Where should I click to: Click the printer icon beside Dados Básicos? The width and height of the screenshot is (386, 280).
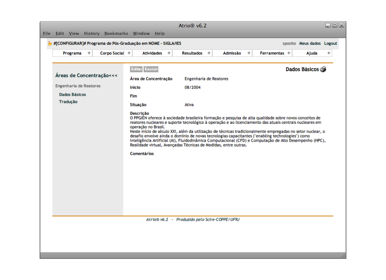(x=323, y=69)
